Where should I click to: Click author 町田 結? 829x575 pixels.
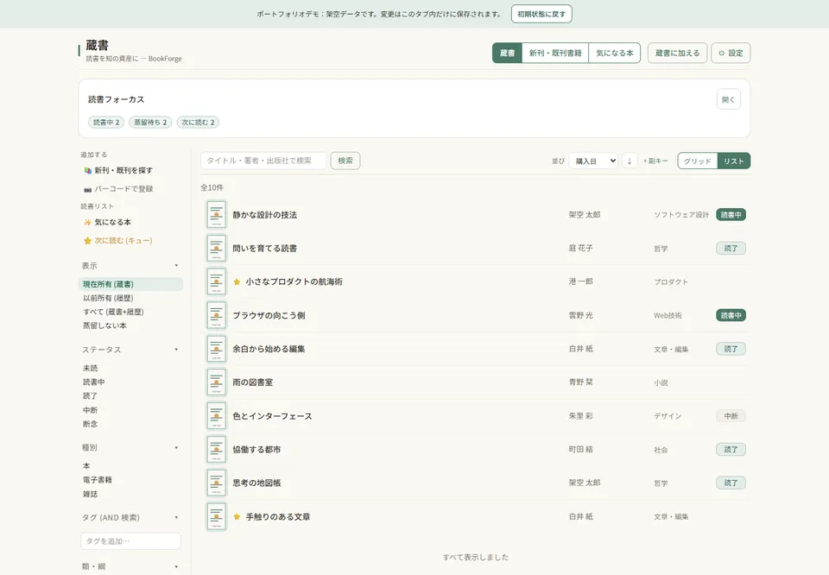(x=580, y=449)
